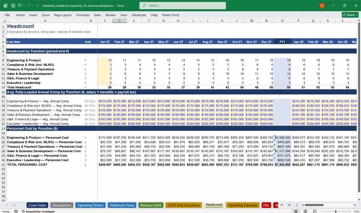Click the Undo arrow icon
Image resolution: width=361 pixels, height=213 pixels.
tap(20, 5)
